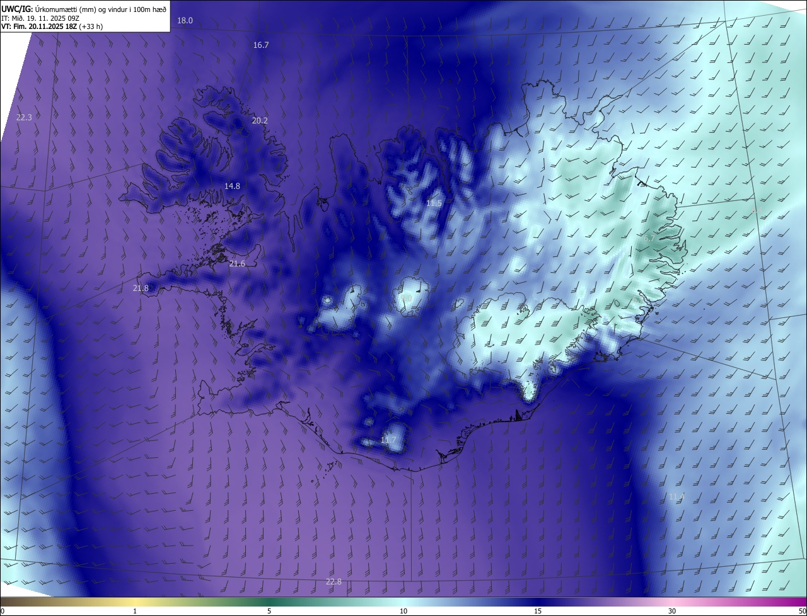Click the 21.8 value near Snæfellsnes

(141, 288)
